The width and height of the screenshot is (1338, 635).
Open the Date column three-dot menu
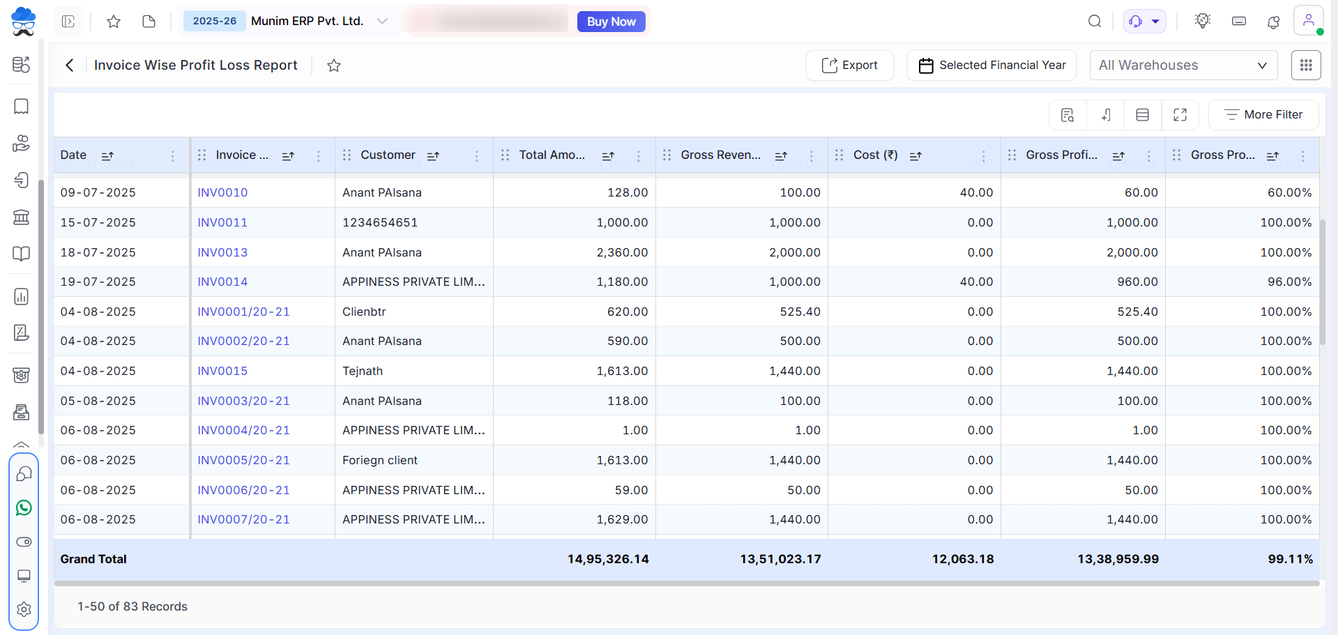pyautogui.click(x=173, y=156)
